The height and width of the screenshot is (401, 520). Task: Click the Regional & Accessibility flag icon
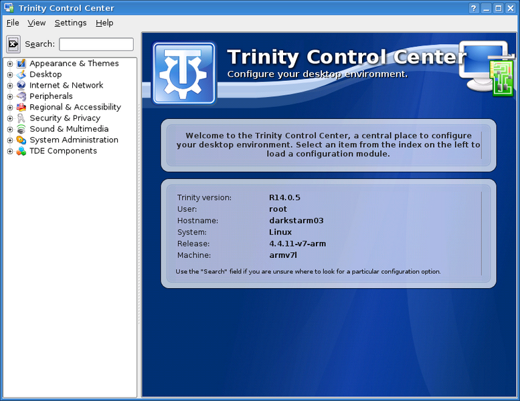coord(21,107)
